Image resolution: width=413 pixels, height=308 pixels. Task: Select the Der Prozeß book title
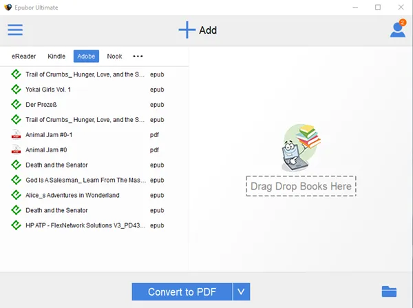coord(41,105)
